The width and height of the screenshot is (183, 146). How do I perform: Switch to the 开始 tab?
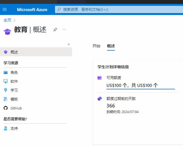(x=96, y=46)
